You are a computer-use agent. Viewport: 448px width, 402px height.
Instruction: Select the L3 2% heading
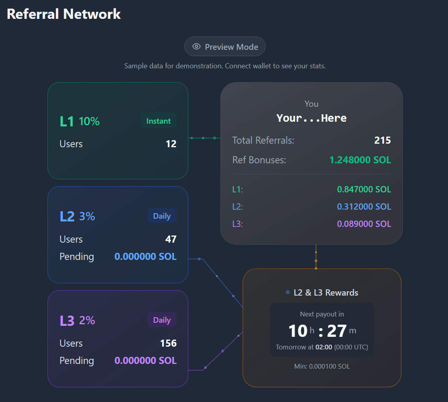coord(77,320)
